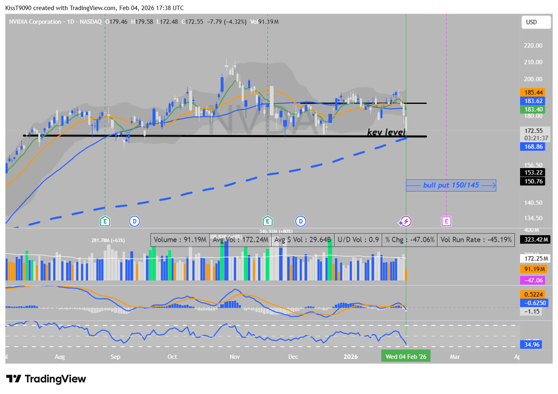Click the U/D Vol : 0.9 info box
This screenshot has width=558, height=394.
(358, 240)
